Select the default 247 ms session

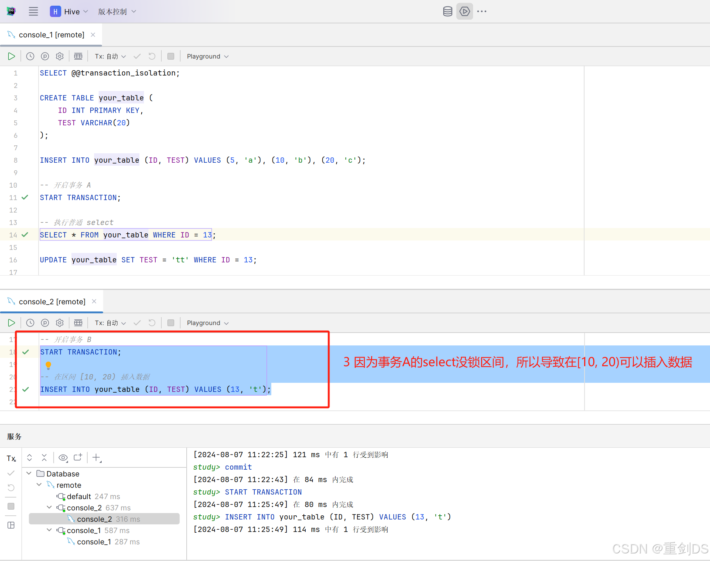pyautogui.click(x=88, y=496)
